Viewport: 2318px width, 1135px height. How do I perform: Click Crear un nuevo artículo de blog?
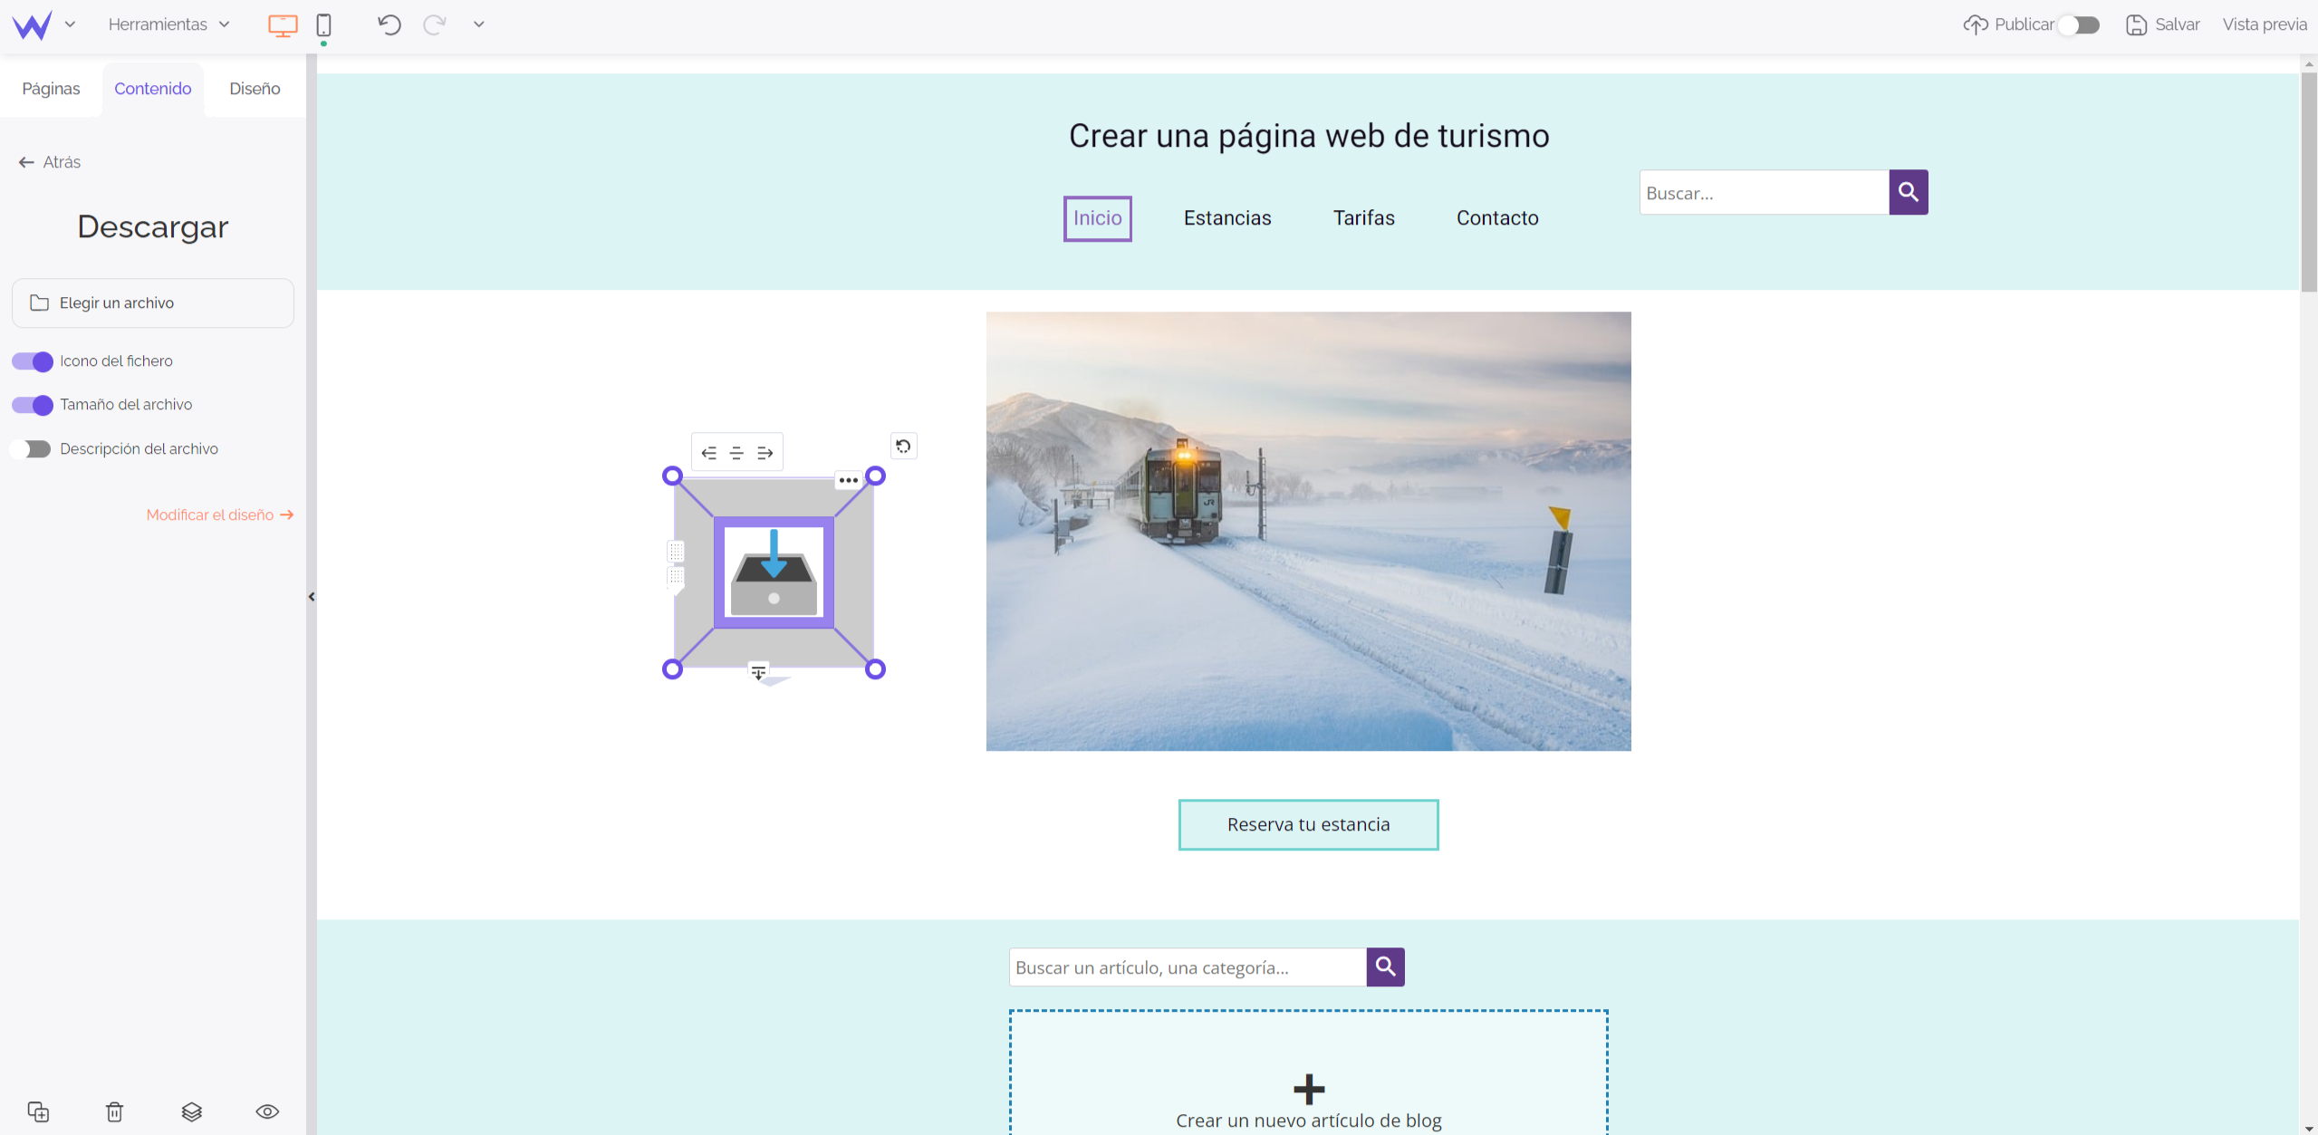pos(1309,1121)
